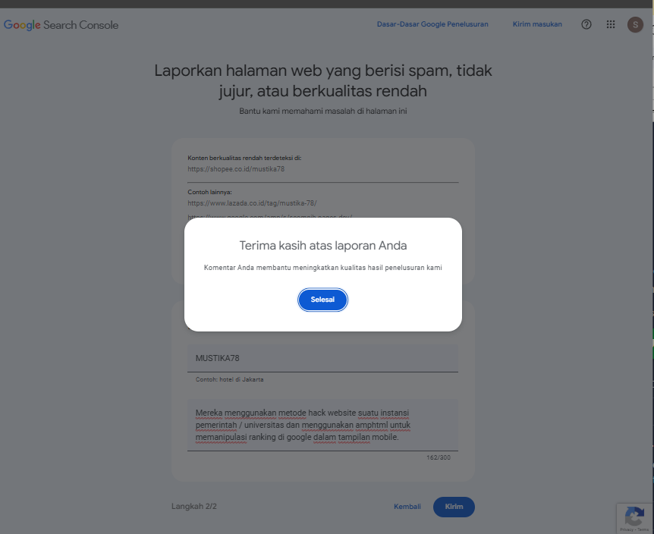Open the Dasar-Dasar Google Penelusuran link

[432, 24]
